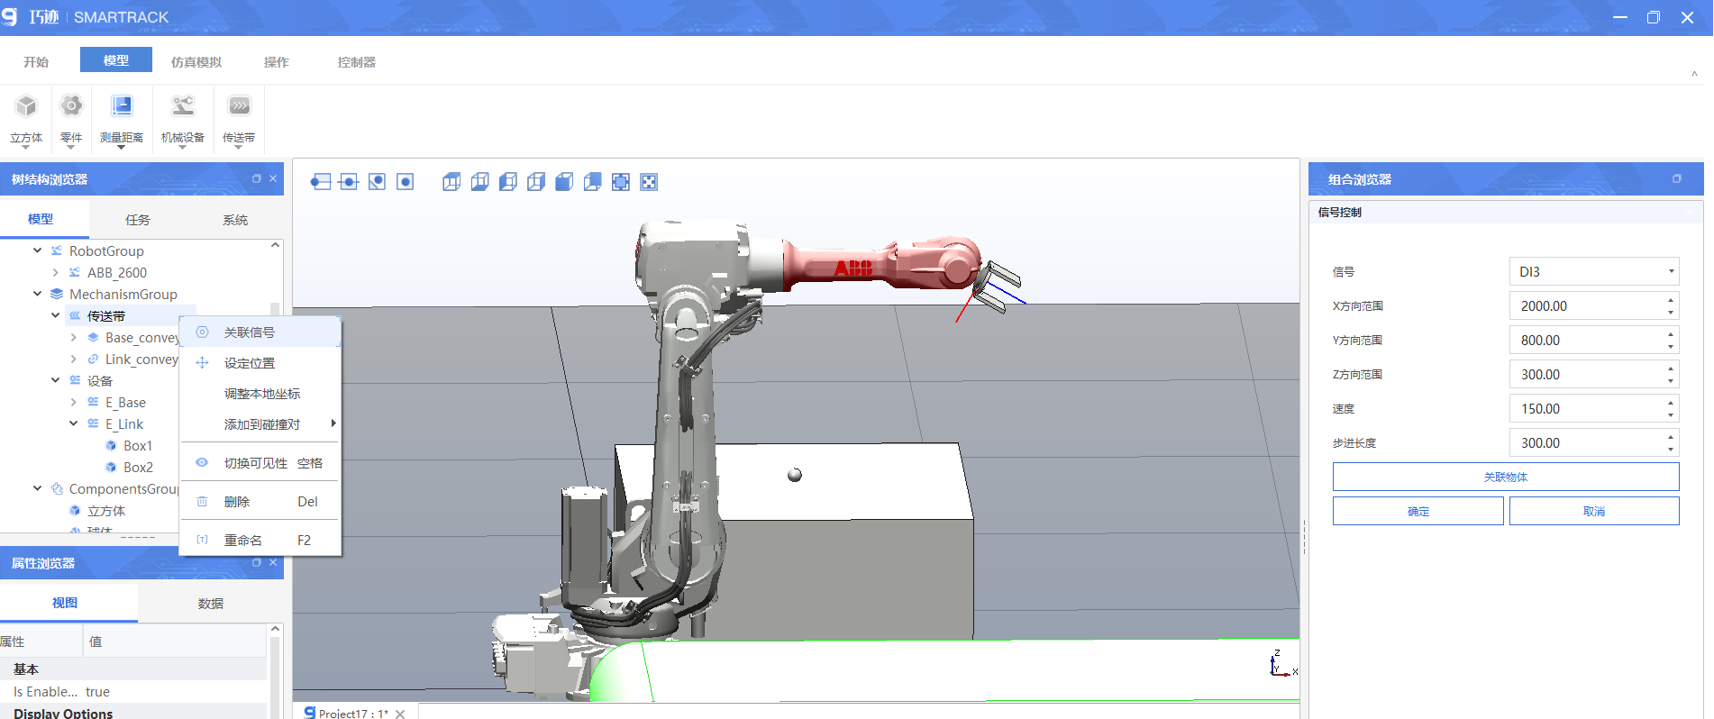Open the 任务 tab in tree browser

tap(138, 219)
